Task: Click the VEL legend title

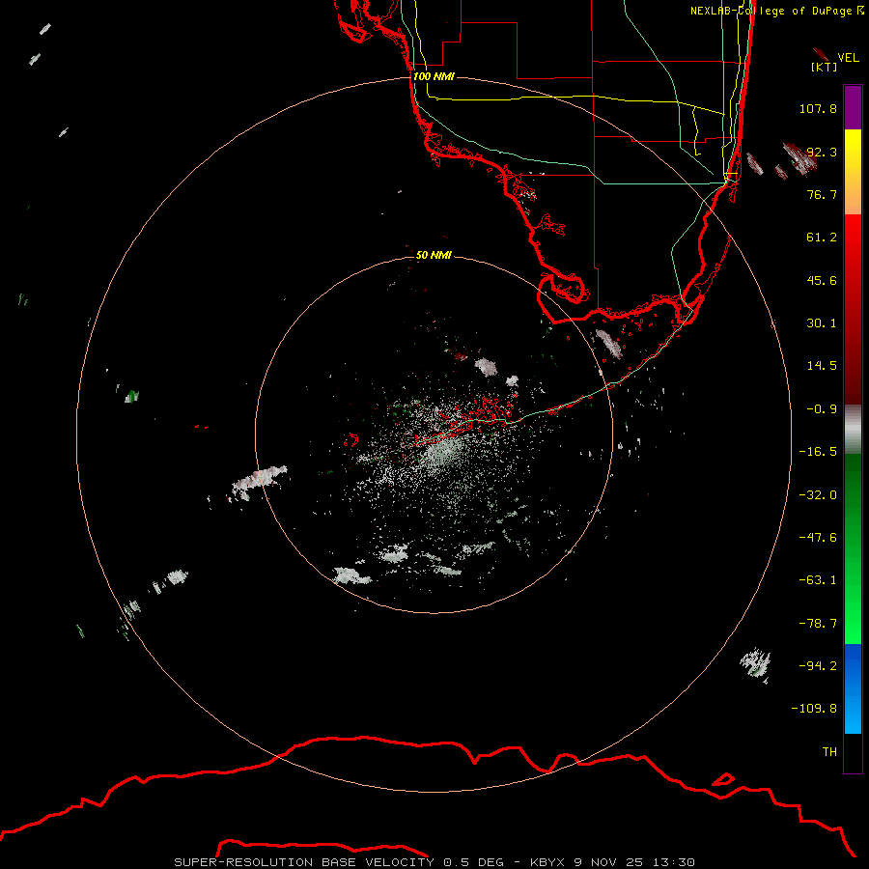Action: click(848, 58)
